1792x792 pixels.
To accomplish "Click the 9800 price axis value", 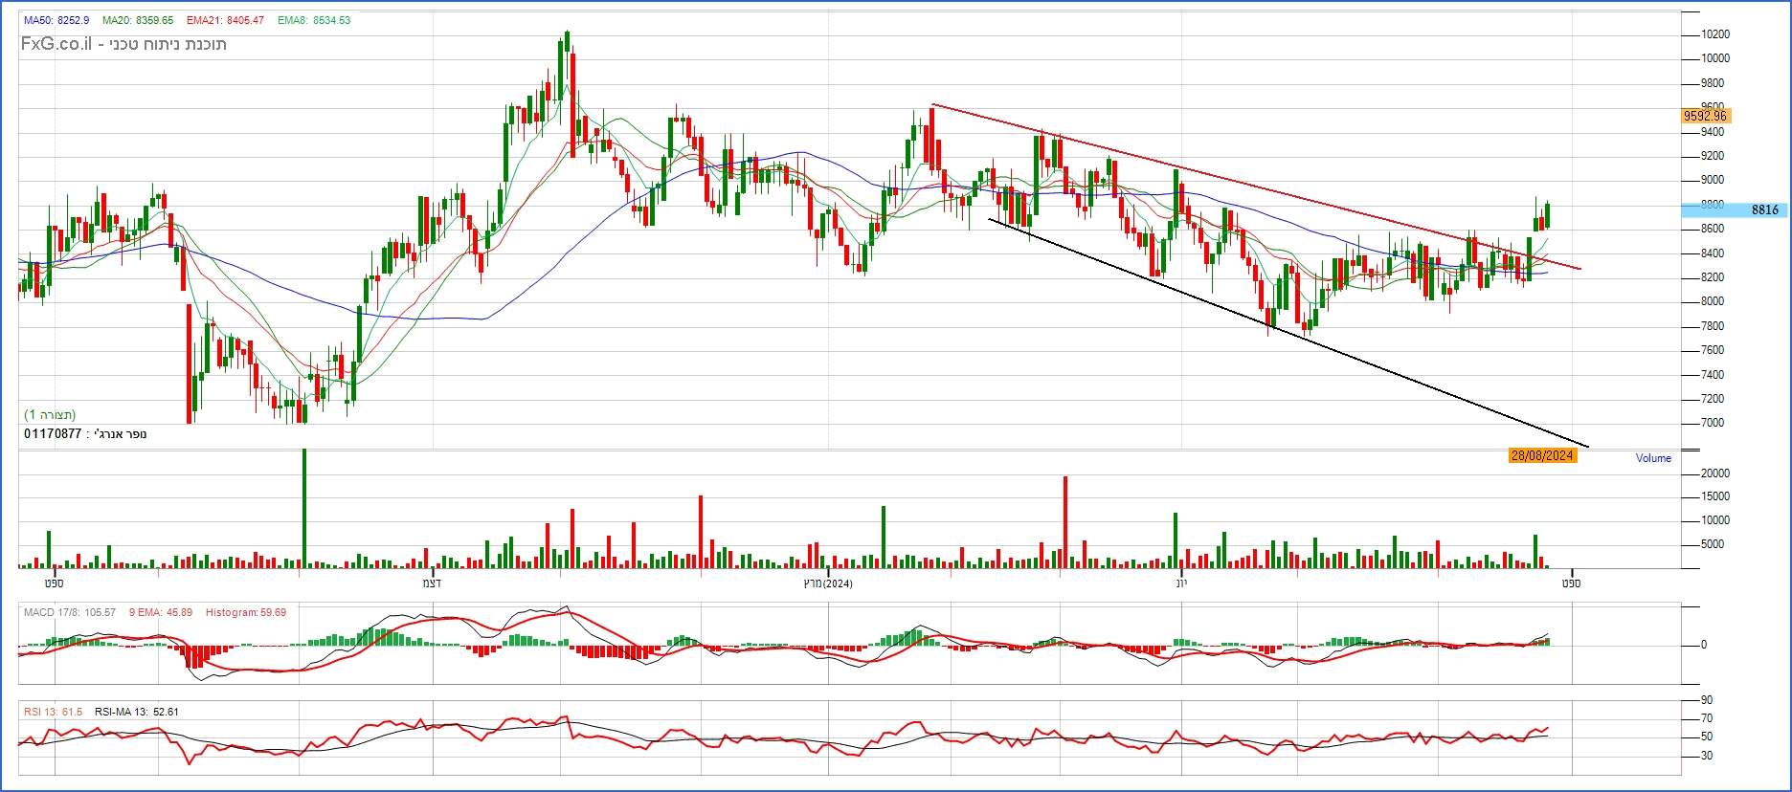I will 1713,83.
